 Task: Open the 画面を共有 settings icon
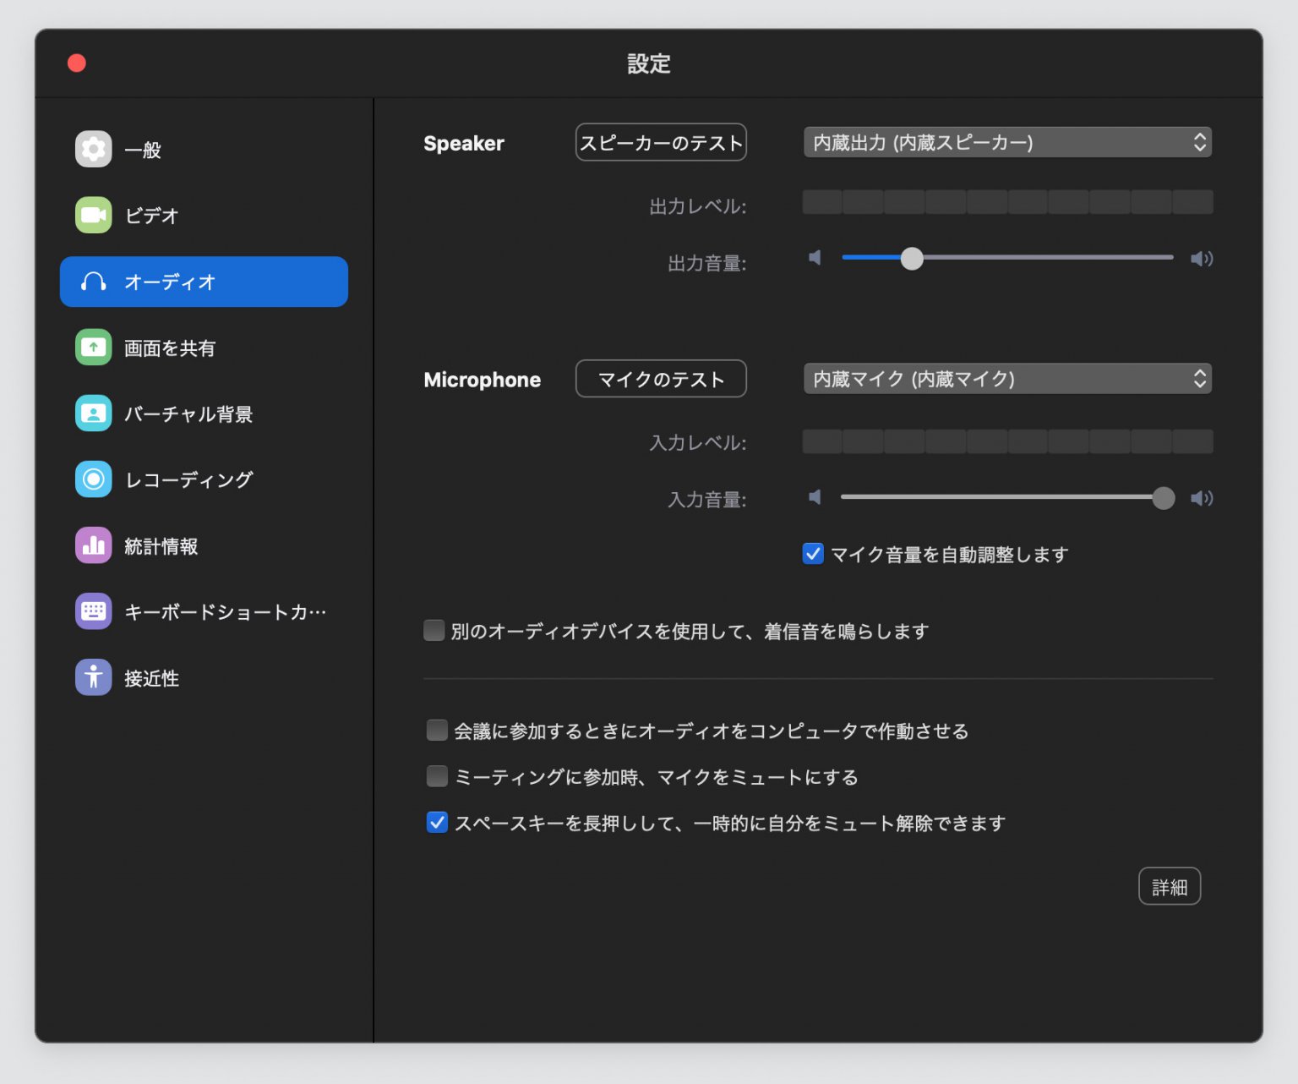[93, 348]
